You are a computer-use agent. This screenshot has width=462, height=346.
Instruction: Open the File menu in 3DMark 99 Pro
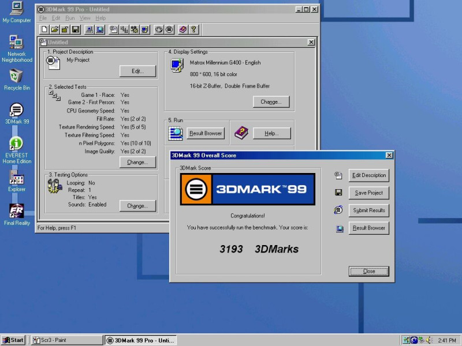pos(43,18)
